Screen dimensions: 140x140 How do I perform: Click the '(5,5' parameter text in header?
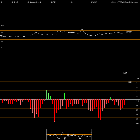tap(72, 2)
